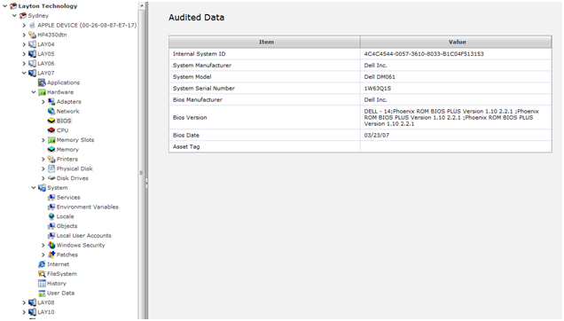Collapse the Sydney branch
564x321 pixels.
click(x=14, y=15)
